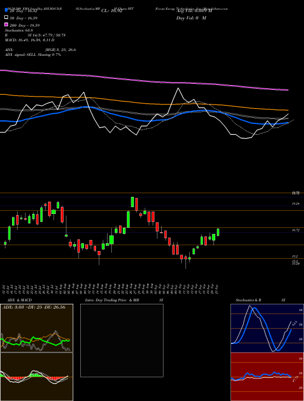Image resolution: width=304 pixels, height=401 pixels.
Task: Click the 15.2 price axis label
Action: (x=295, y=256)
